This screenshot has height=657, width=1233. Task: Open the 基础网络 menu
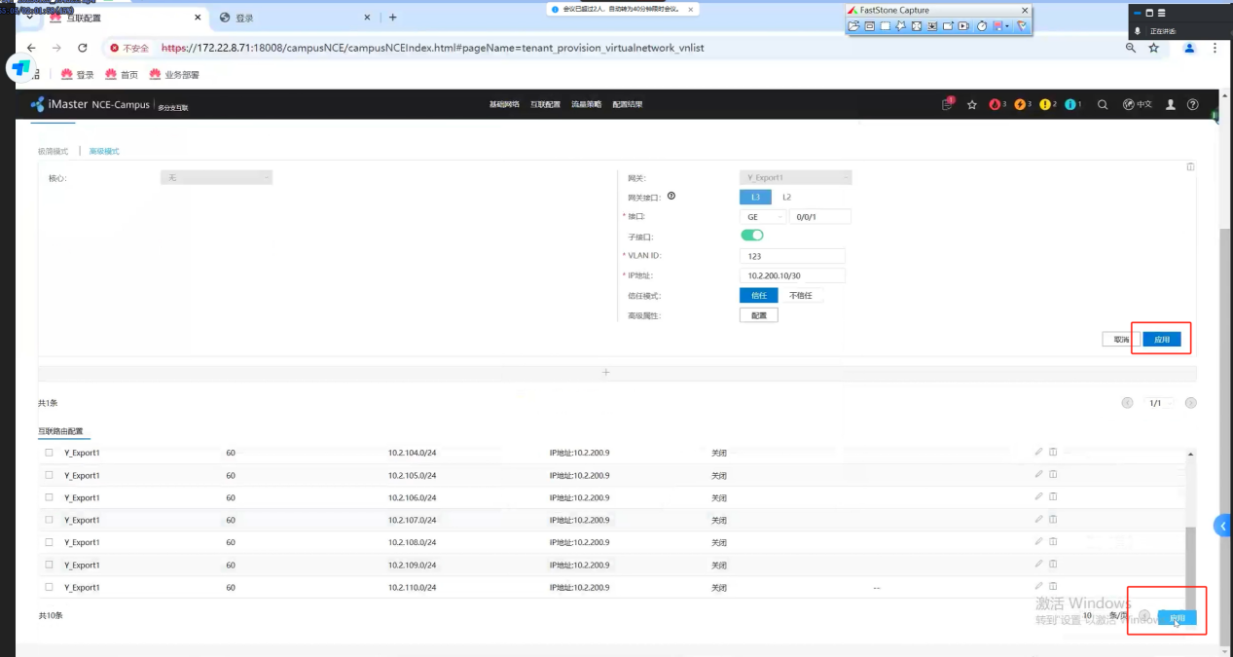504,104
